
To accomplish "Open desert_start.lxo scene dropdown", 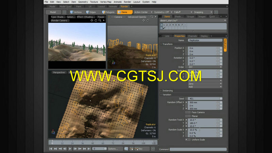I will click(x=193, y=20).
